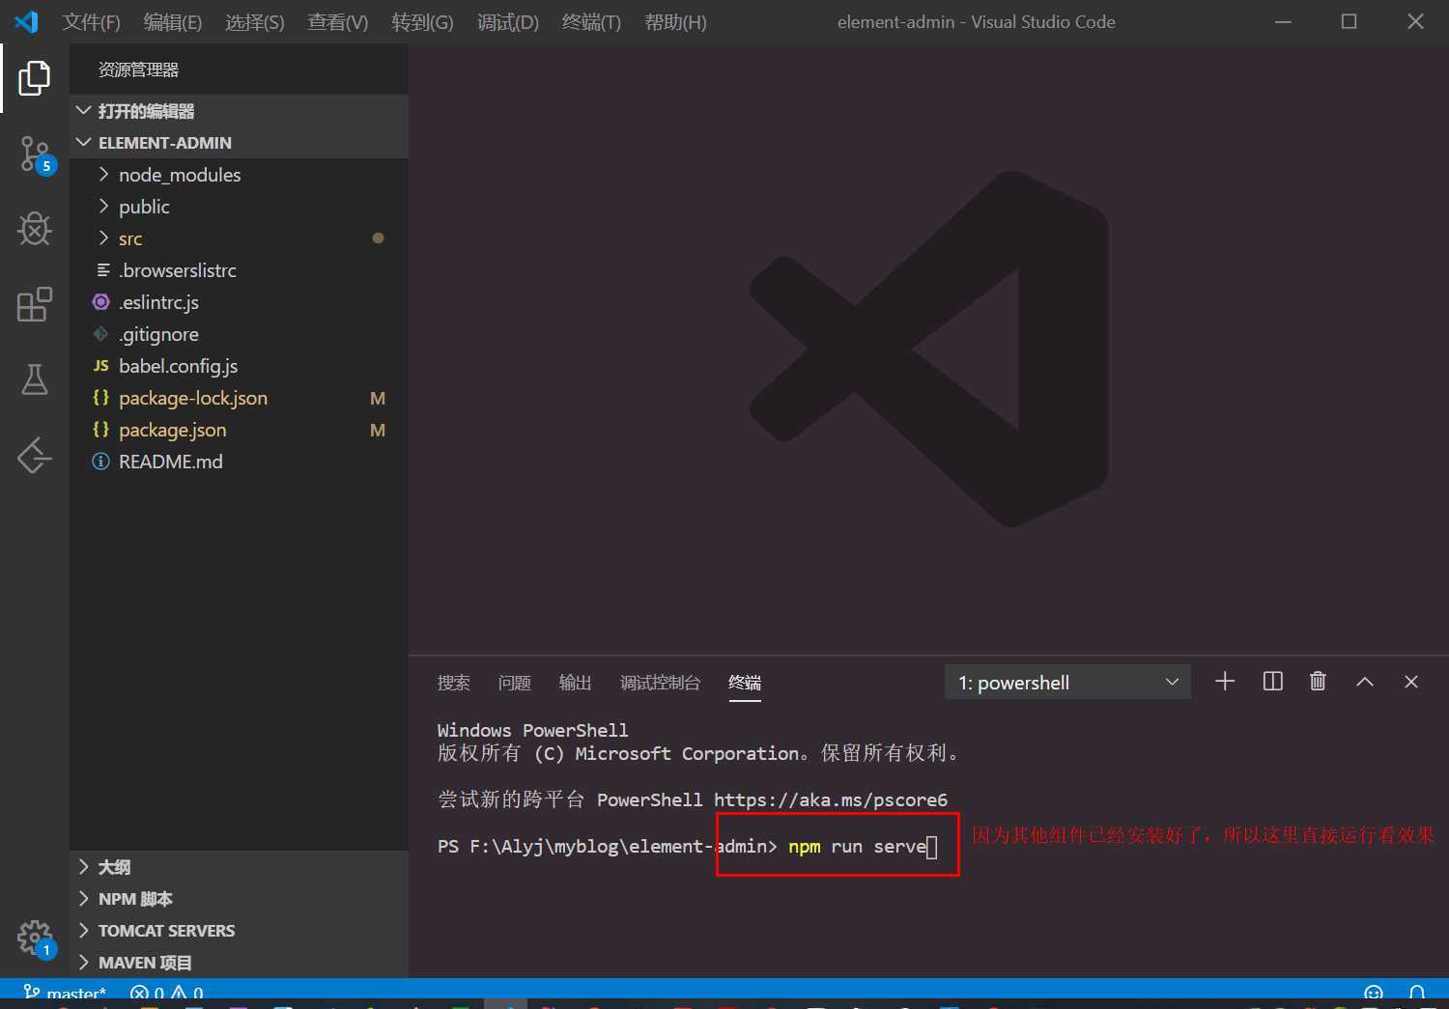Screen dimensions: 1449x1009
Task: Open .gitignore file
Action: [239, 334]
